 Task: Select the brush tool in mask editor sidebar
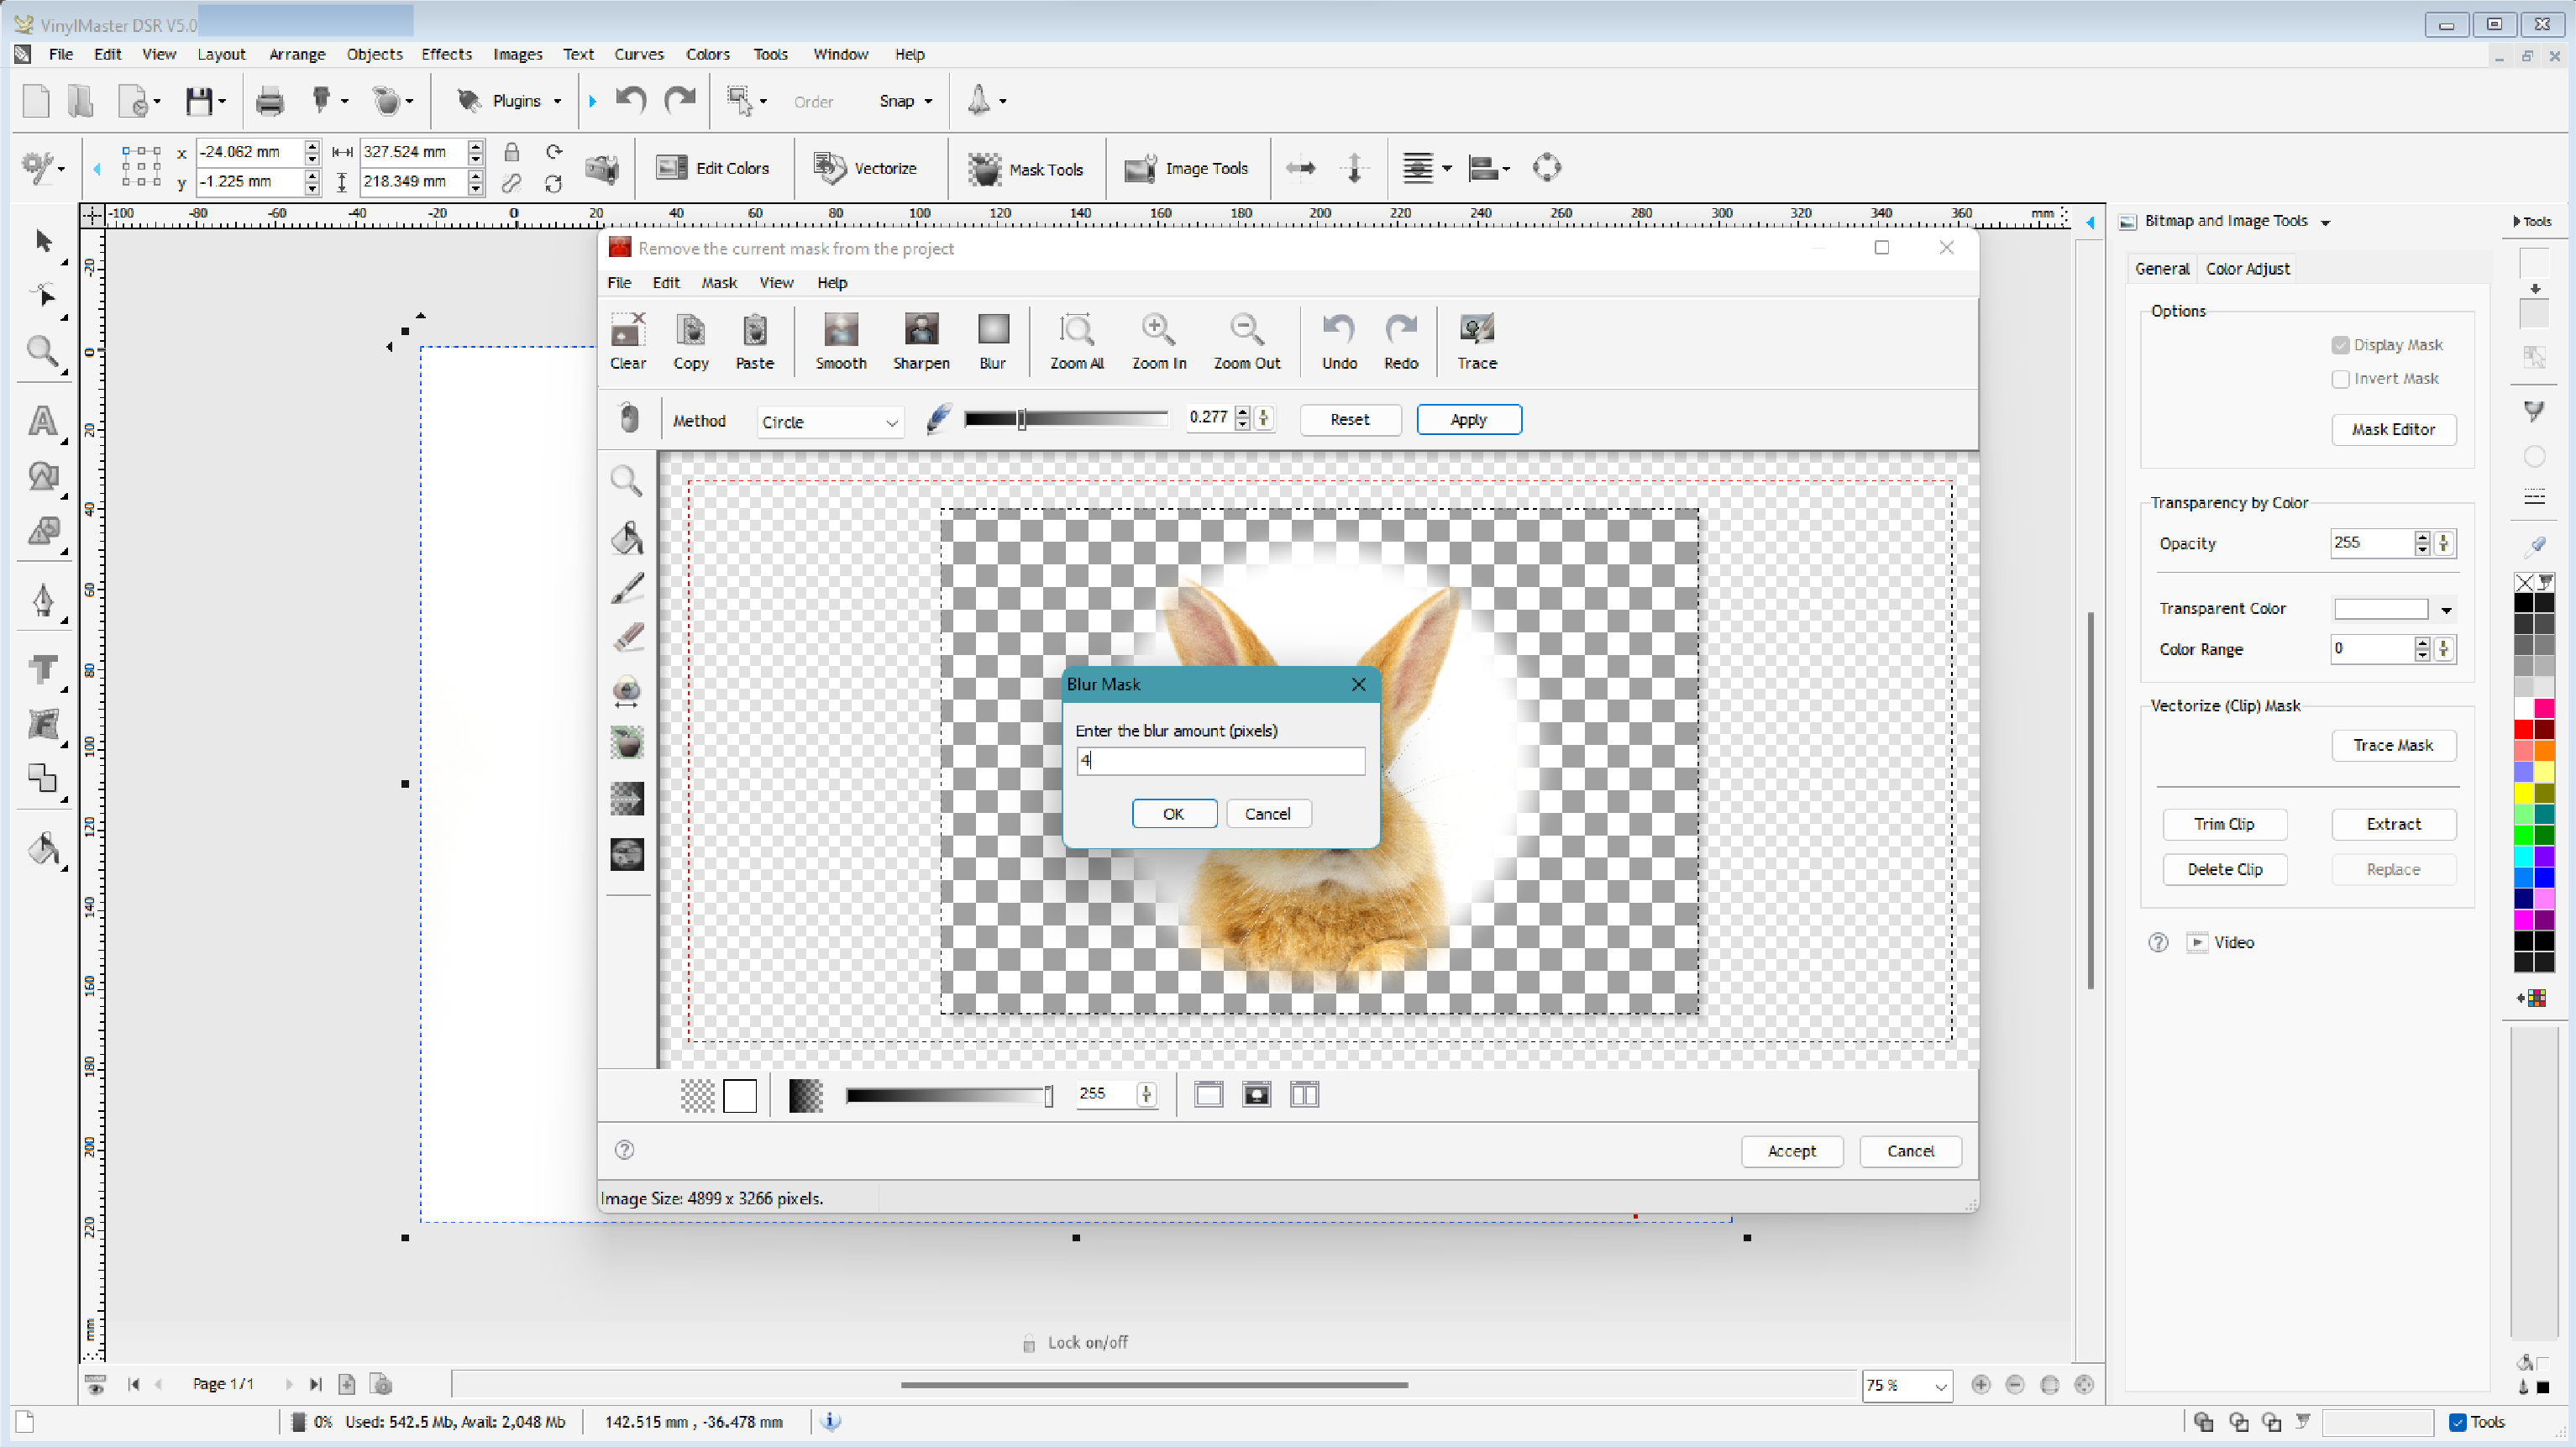(x=627, y=588)
